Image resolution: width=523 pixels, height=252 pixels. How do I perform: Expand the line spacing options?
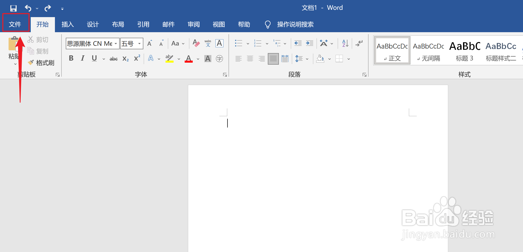pyautogui.click(x=307, y=58)
